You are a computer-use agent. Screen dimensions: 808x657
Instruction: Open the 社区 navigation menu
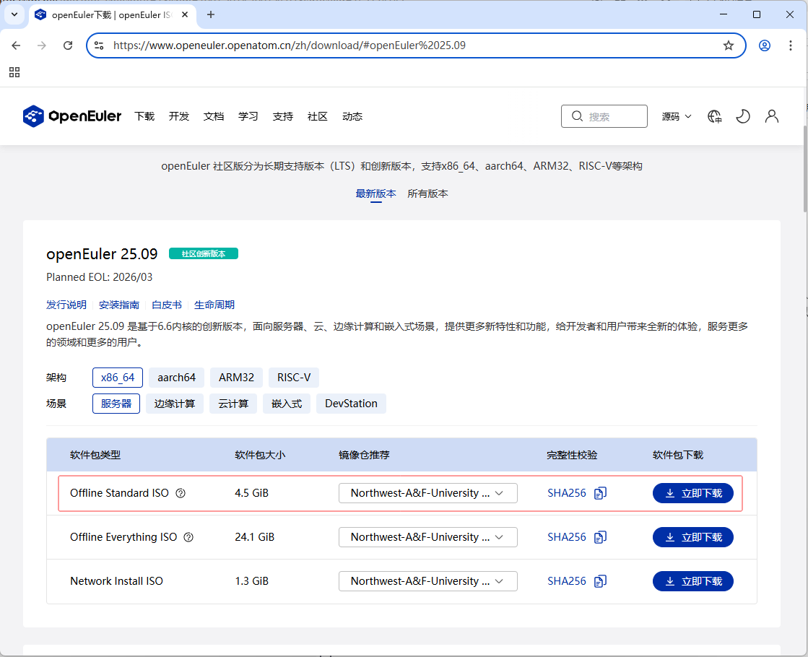[x=318, y=116]
